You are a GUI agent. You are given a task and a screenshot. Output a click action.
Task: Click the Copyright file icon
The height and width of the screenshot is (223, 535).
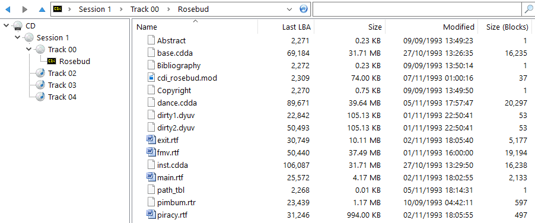[151, 90]
